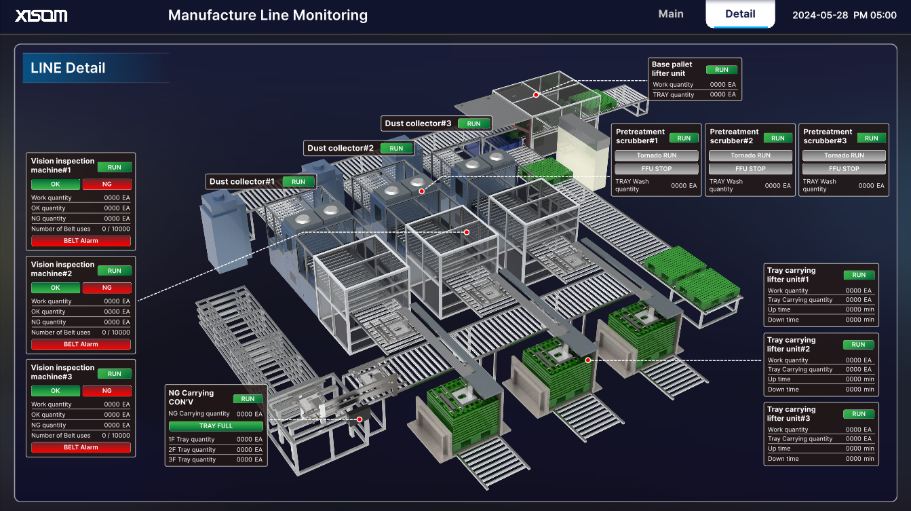Switch to the Main tab
The height and width of the screenshot is (511, 911).
pos(671,14)
